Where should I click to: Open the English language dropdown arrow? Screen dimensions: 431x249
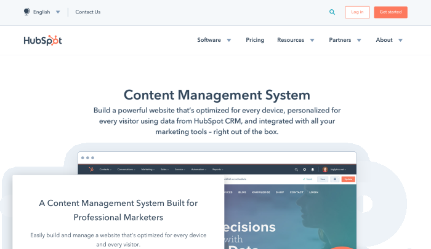[58, 12]
